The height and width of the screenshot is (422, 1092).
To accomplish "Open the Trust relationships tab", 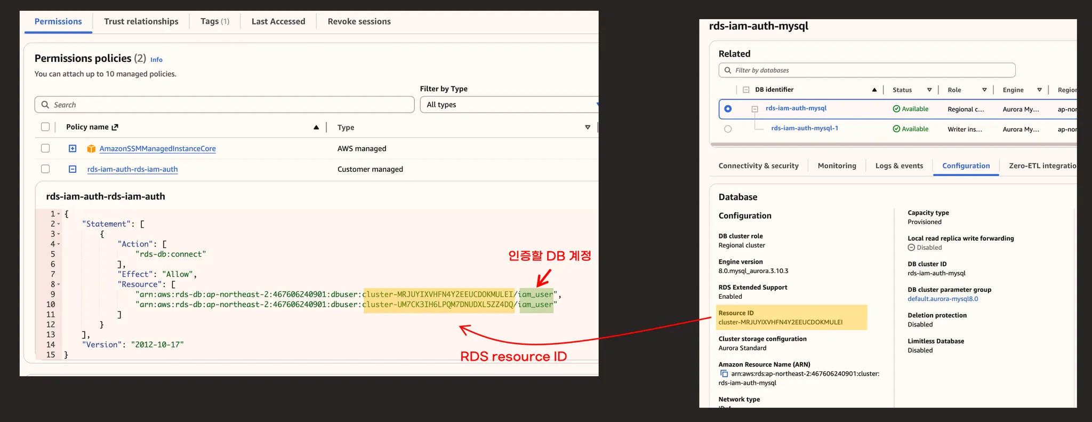I will pos(141,21).
